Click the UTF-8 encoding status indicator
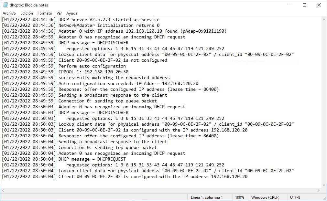The height and width of the screenshot is (201, 327). (x=295, y=197)
